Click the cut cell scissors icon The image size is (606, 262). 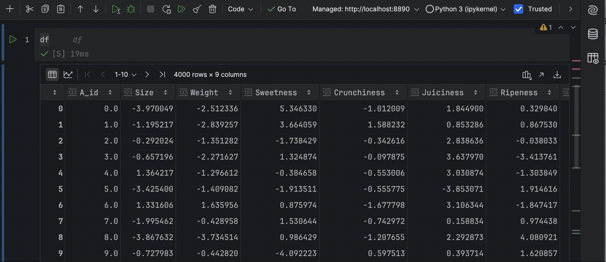tap(29, 9)
